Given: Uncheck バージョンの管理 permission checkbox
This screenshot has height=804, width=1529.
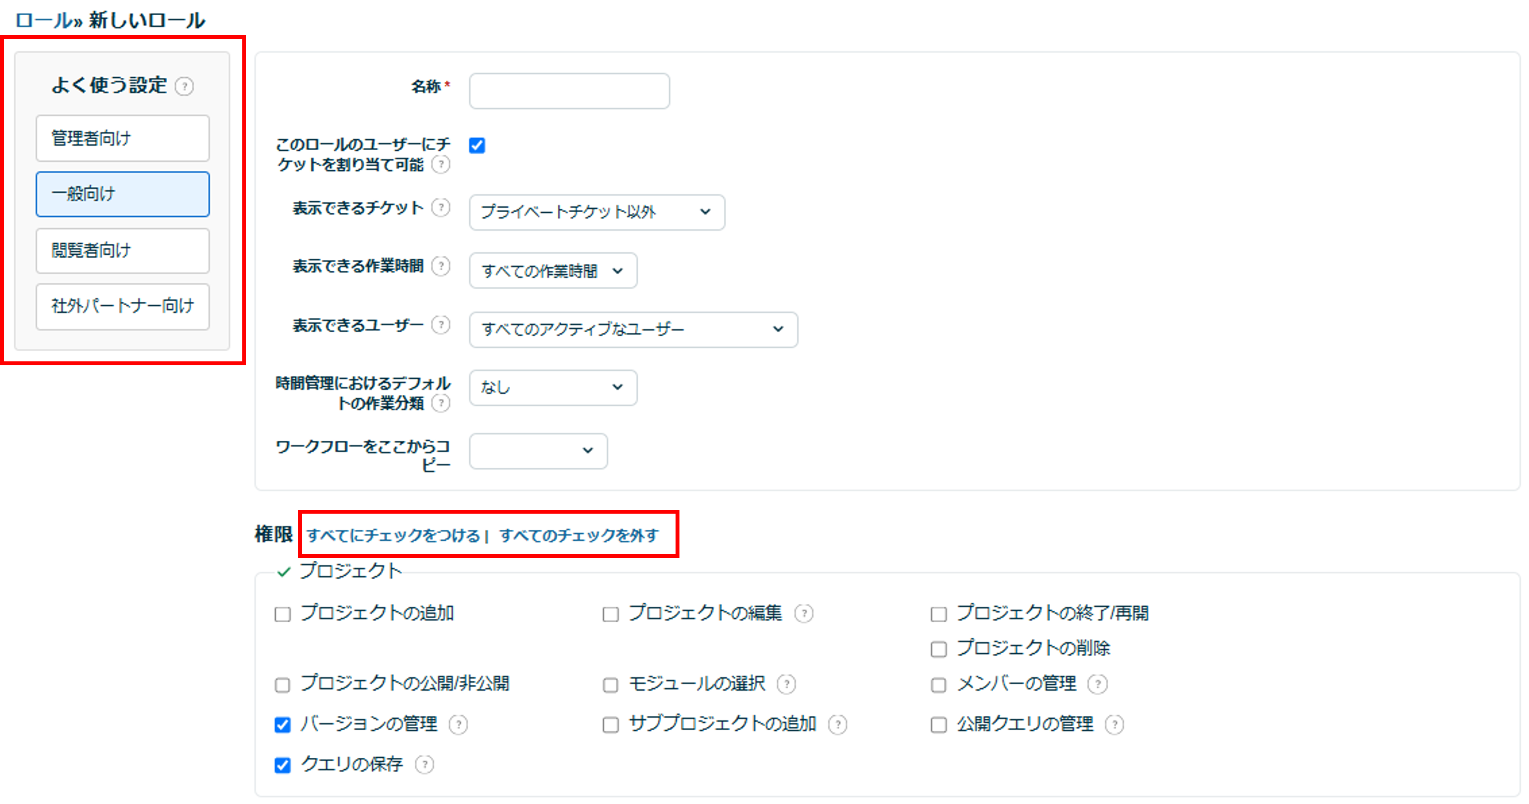Looking at the screenshot, I should coord(282,725).
